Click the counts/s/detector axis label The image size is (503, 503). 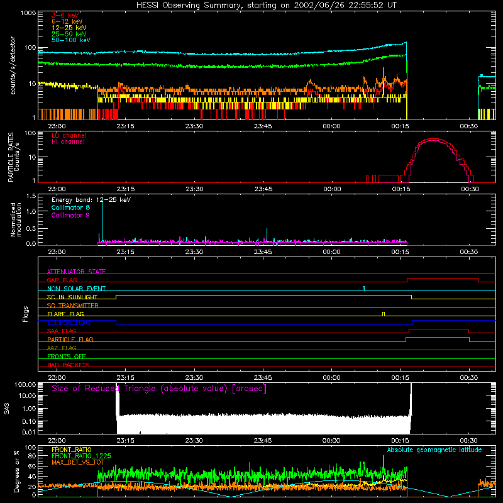tap(13, 65)
